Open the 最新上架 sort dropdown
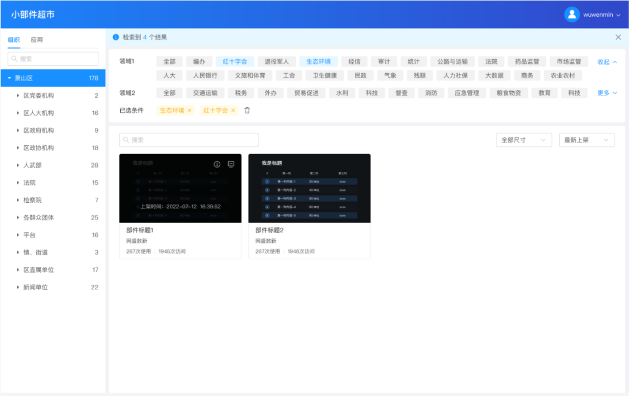The image size is (629, 396). (x=586, y=140)
